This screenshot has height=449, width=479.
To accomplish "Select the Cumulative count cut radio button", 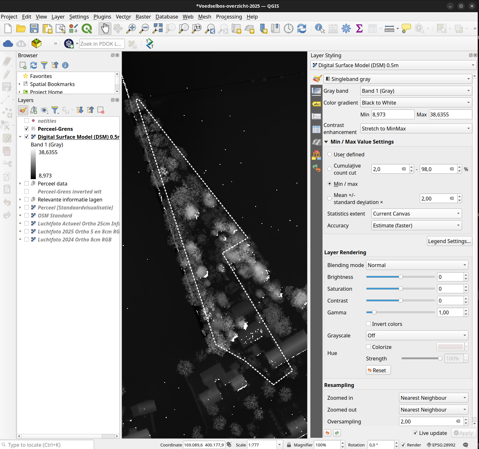I will [x=330, y=169].
